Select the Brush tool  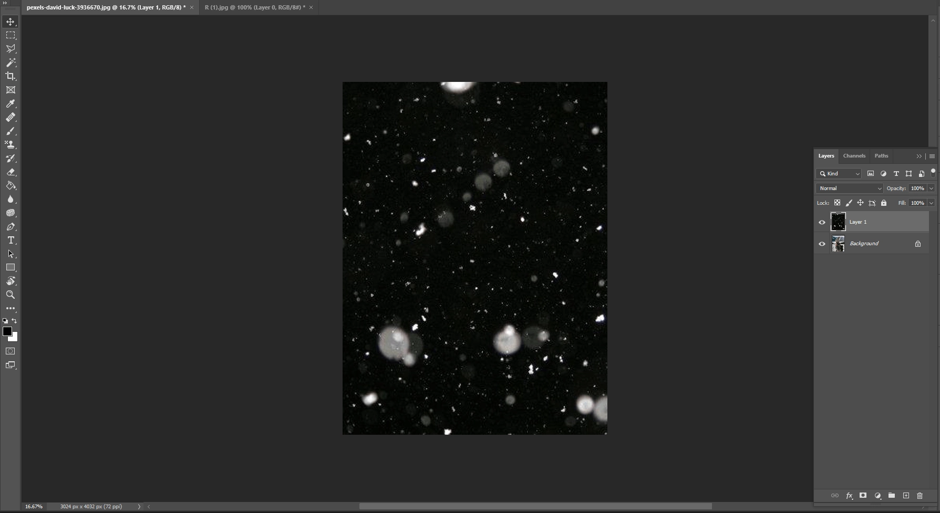click(x=11, y=131)
